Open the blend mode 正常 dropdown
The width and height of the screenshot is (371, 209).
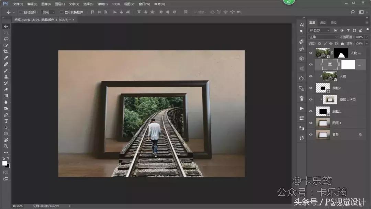coord(323,37)
